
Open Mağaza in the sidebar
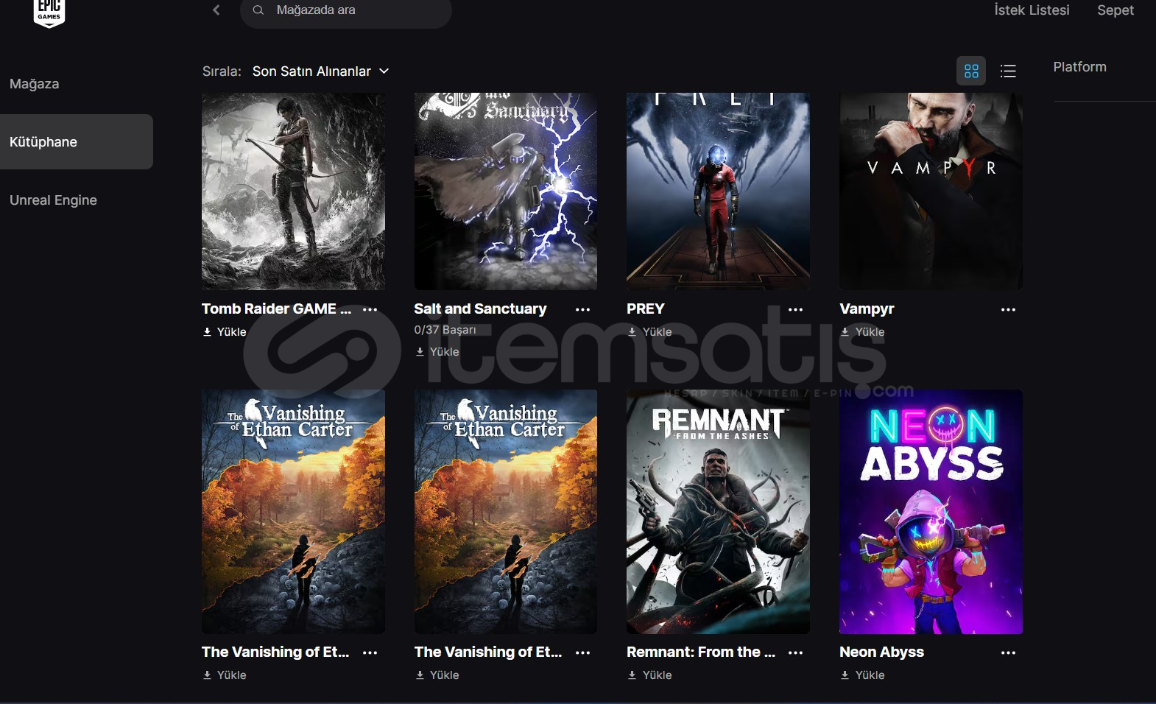35,84
